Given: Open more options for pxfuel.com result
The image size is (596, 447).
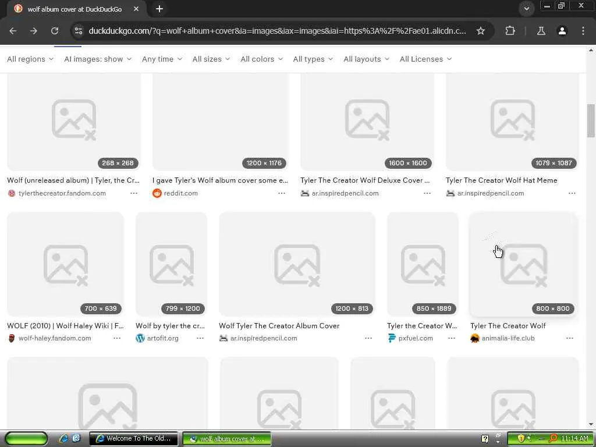Looking at the screenshot, I should pyautogui.click(x=452, y=338).
